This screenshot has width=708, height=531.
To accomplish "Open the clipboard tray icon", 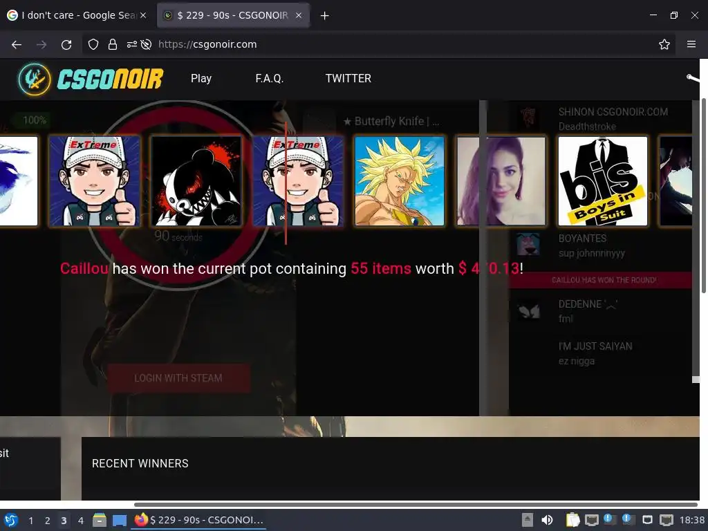I will [x=572, y=520].
